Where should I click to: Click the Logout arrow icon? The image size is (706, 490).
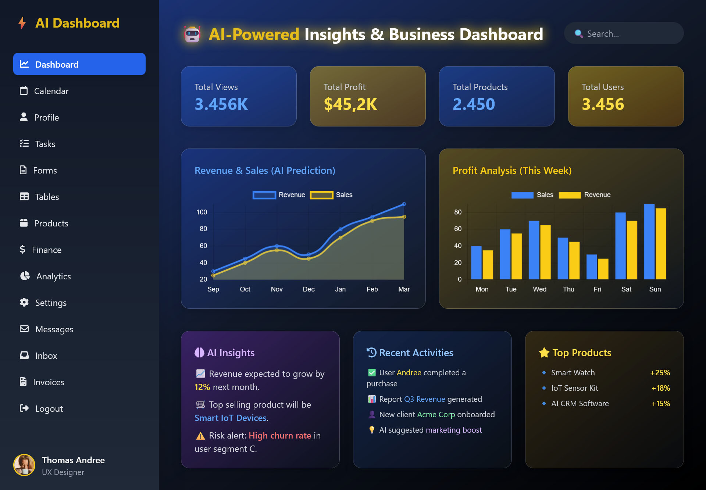pos(24,408)
